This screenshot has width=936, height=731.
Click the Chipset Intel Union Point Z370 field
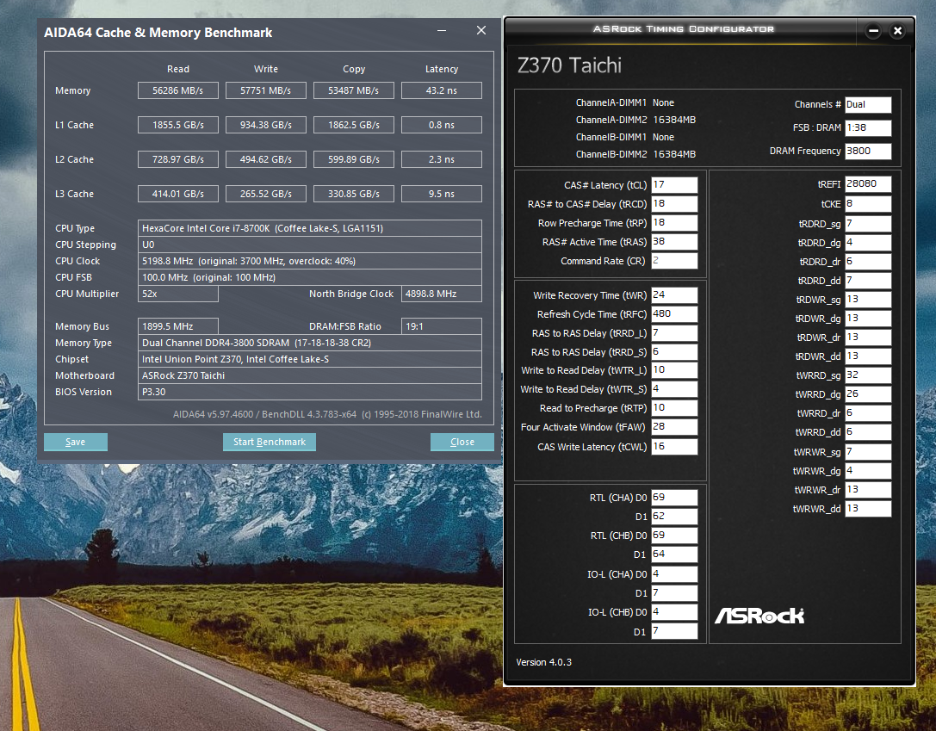tap(310, 359)
